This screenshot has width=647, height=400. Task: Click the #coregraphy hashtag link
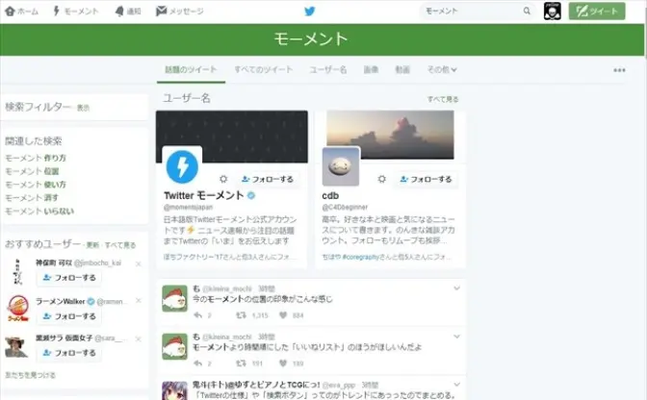click(360, 257)
